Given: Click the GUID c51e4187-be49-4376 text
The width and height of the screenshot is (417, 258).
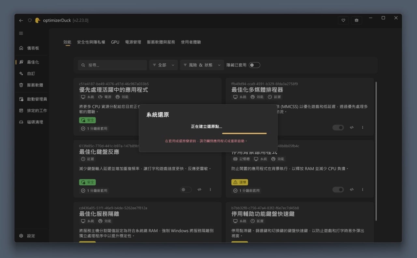Looking at the screenshot, I should pyautogui.click(x=114, y=84).
